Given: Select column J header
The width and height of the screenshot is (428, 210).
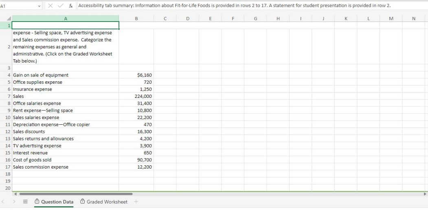Looking at the screenshot, I should 323,19.
